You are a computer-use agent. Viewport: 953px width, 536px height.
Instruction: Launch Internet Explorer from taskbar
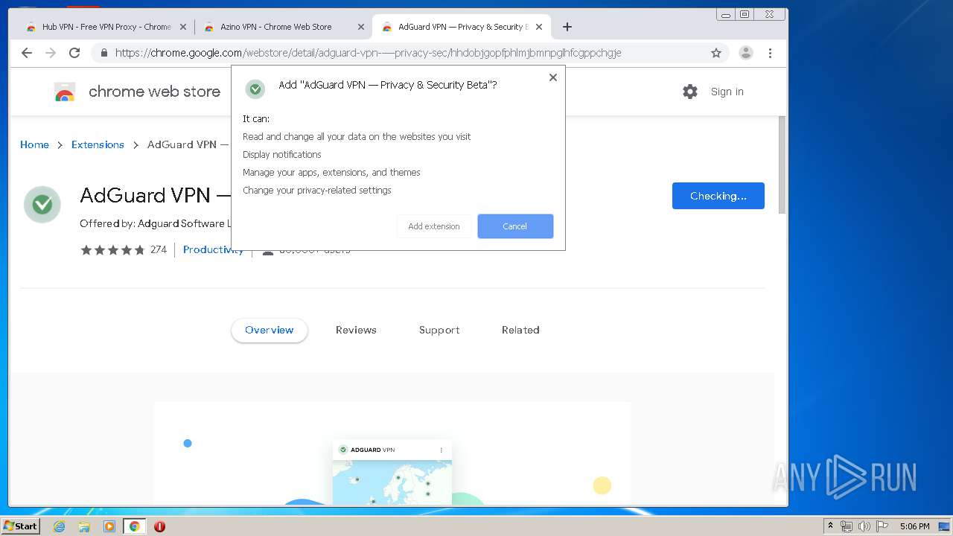tap(59, 526)
